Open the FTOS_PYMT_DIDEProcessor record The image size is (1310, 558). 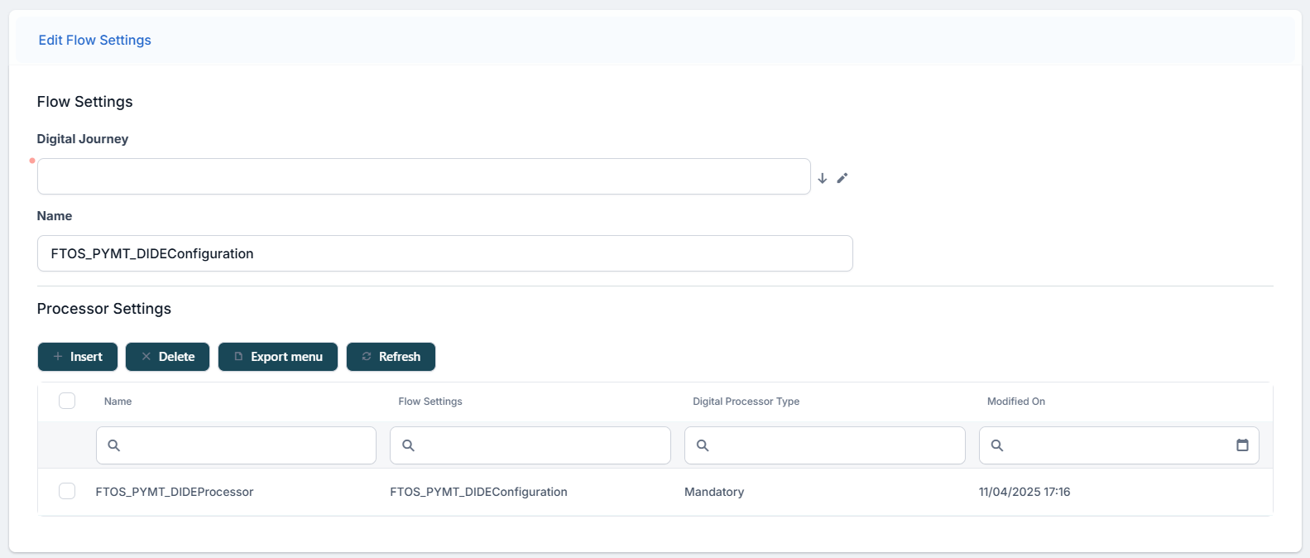click(x=175, y=492)
